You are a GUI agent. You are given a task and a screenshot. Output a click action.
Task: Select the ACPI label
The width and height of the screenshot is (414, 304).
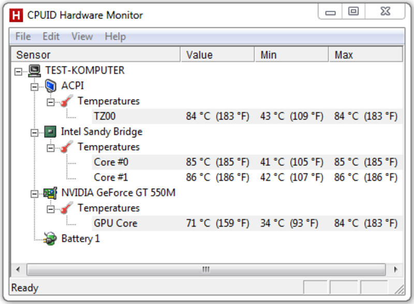click(x=72, y=86)
